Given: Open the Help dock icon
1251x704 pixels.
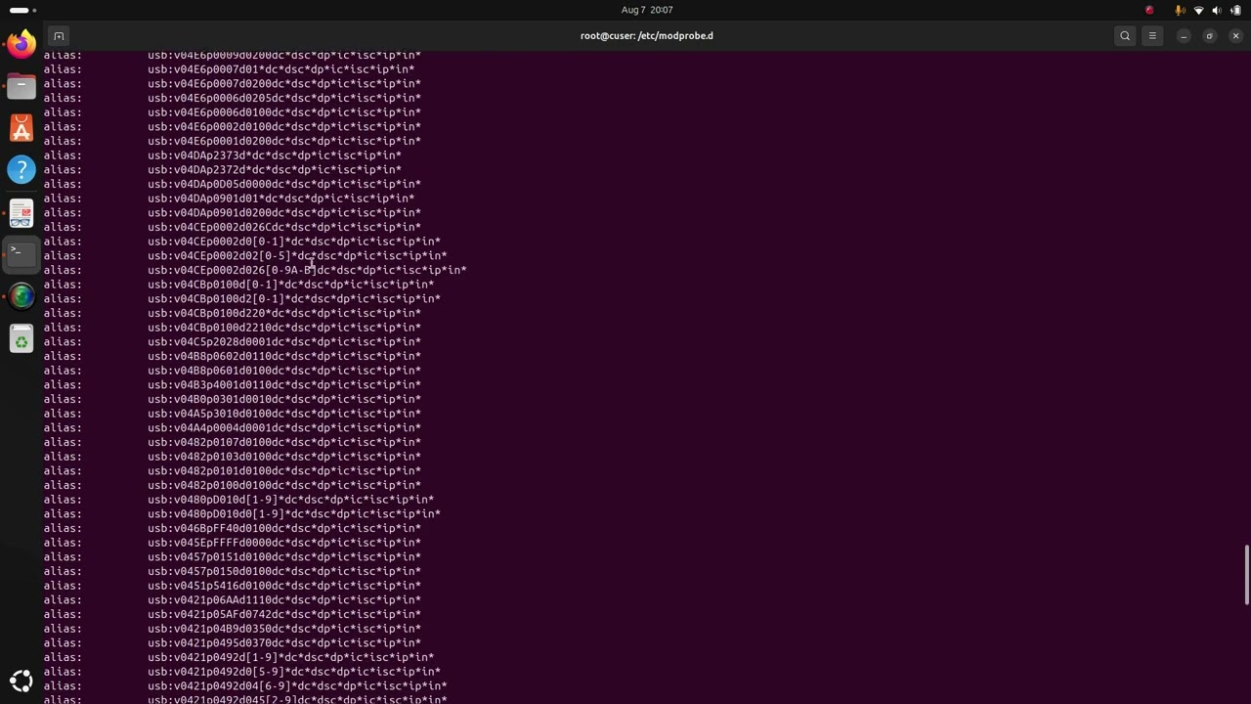Looking at the screenshot, I should click(22, 170).
